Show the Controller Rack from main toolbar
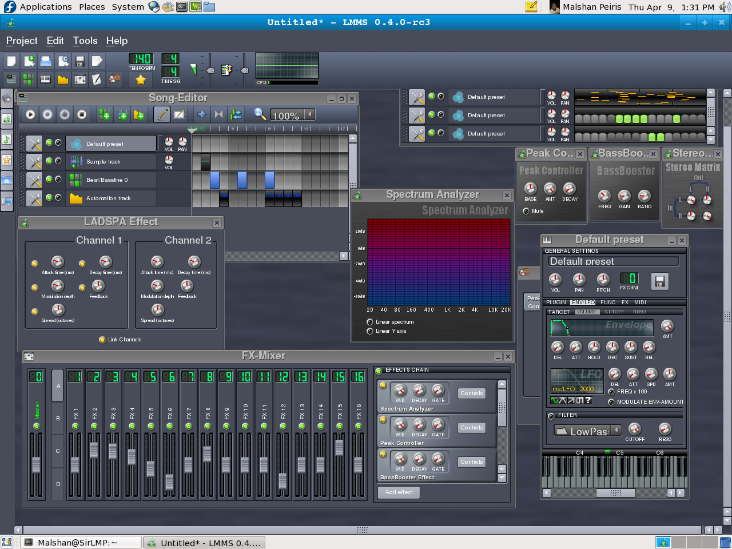 (114, 79)
